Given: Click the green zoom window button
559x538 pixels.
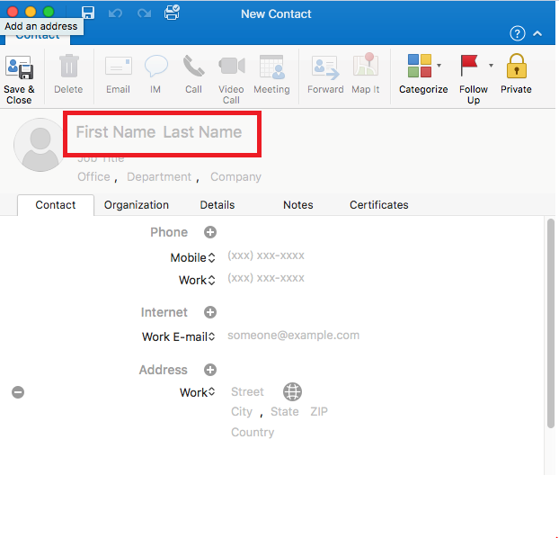Looking at the screenshot, I should [49, 12].
